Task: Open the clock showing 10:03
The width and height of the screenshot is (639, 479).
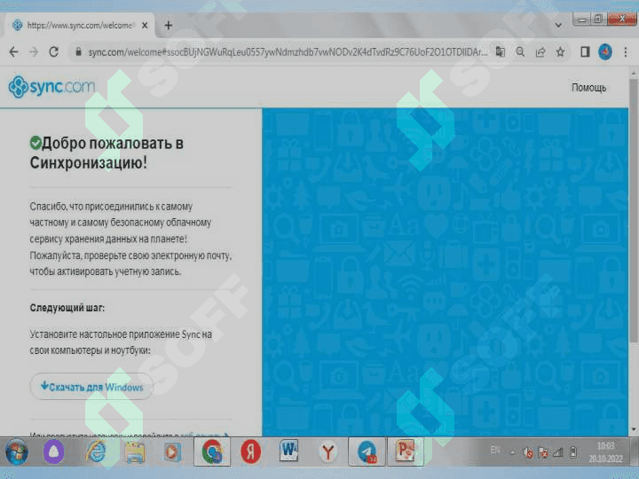Action: (x=605, y=452)
